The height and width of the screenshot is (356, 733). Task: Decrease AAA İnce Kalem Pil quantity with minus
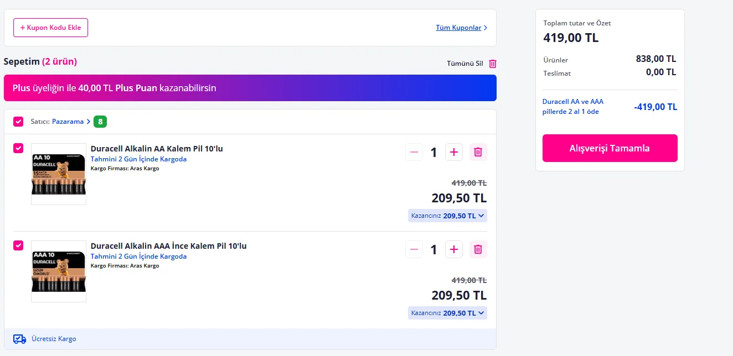(414, 249)
